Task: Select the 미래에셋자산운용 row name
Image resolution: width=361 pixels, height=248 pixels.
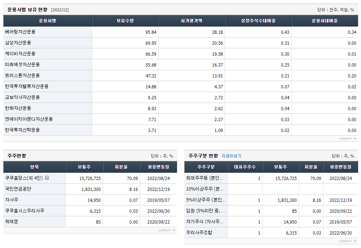Action: point(22,64)
